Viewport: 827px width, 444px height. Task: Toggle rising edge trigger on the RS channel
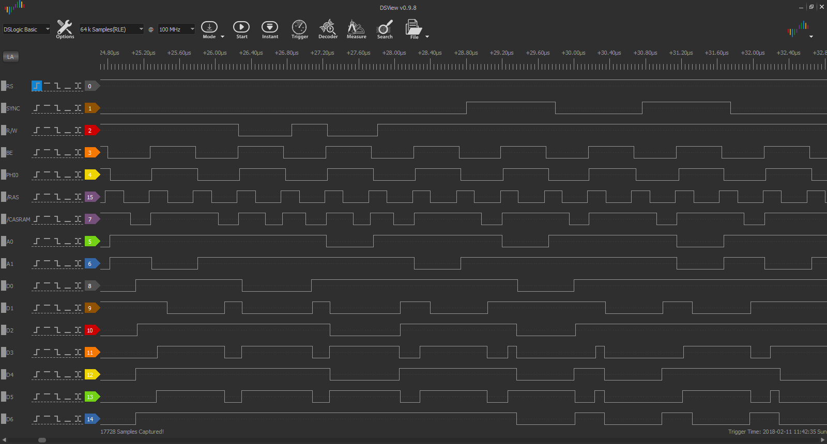click(x=37, y=86)
